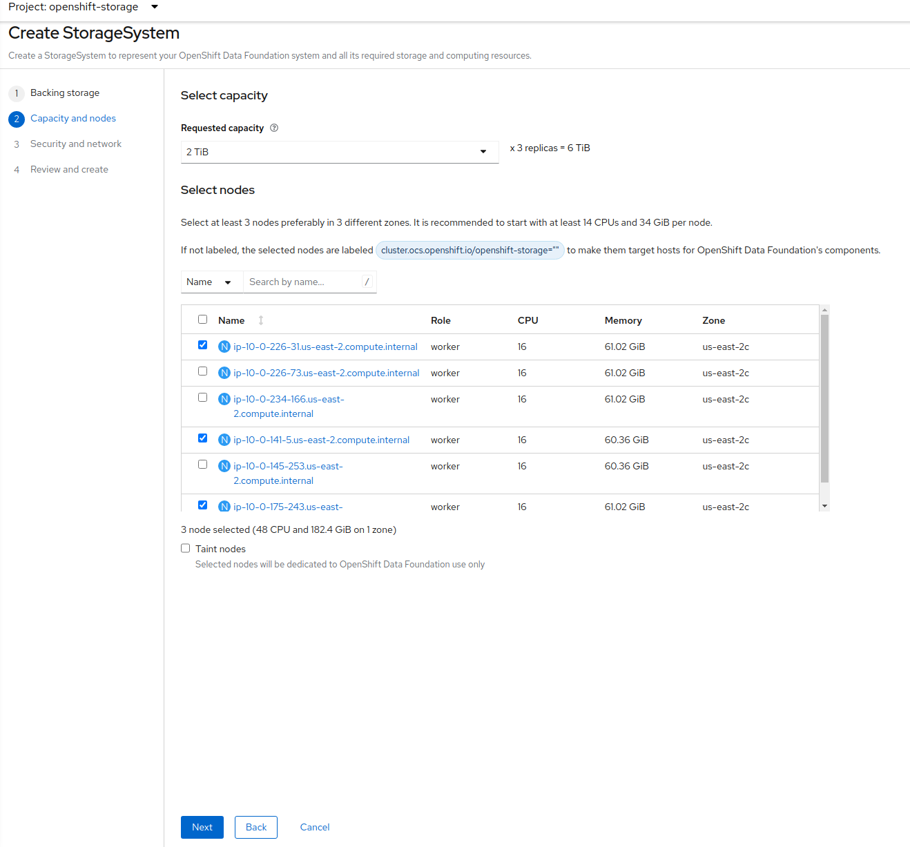Uncheck node ip-10-0-141-5 checkbox
The height and width of the screenshot is (847, 910).
[202, 438]
